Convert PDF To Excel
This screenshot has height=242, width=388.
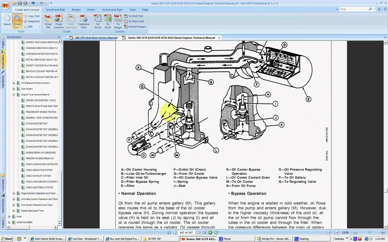tap(108, 22)
